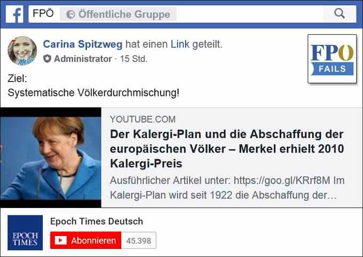Image resolution: width=363 pixels, height=257 pixels.
Task: Open Carina Spitzweg's profile picture
Action: [x=22, y=51]
